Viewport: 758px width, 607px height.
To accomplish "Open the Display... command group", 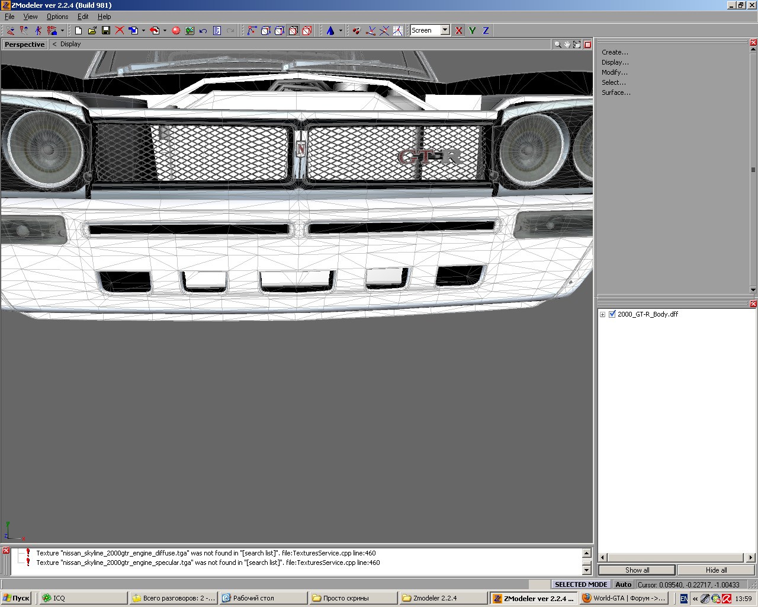I will (x=615, y=62).
